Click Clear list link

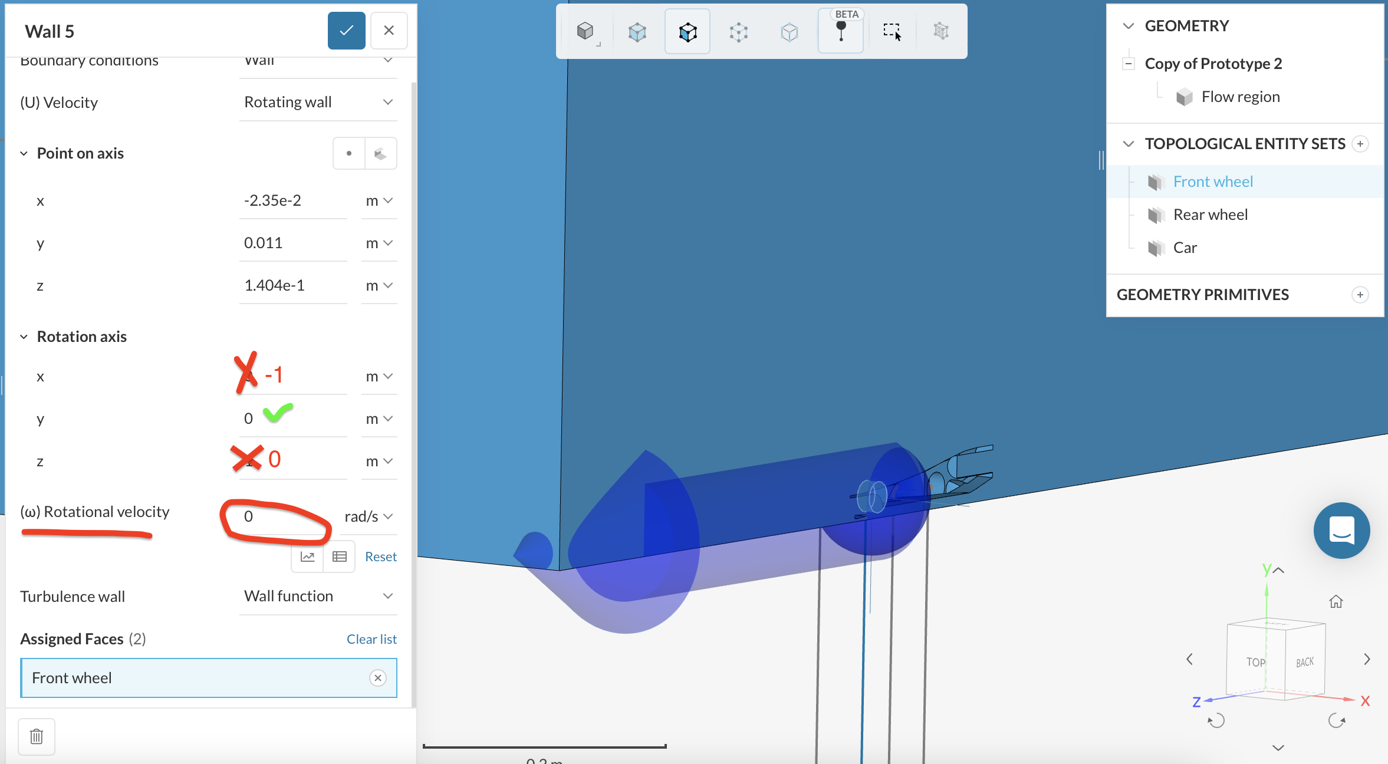tap(371, 639)
